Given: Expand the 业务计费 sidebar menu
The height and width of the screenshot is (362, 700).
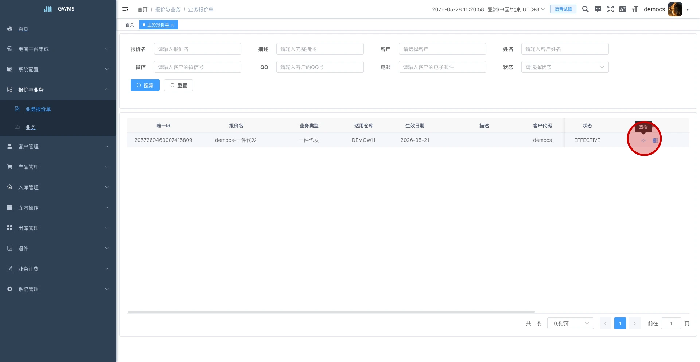Looking at the screenshot, I should (58, 268).
